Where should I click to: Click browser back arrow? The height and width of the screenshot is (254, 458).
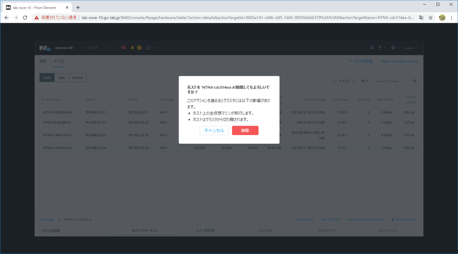pyautogui.click(x=6, y=18)
